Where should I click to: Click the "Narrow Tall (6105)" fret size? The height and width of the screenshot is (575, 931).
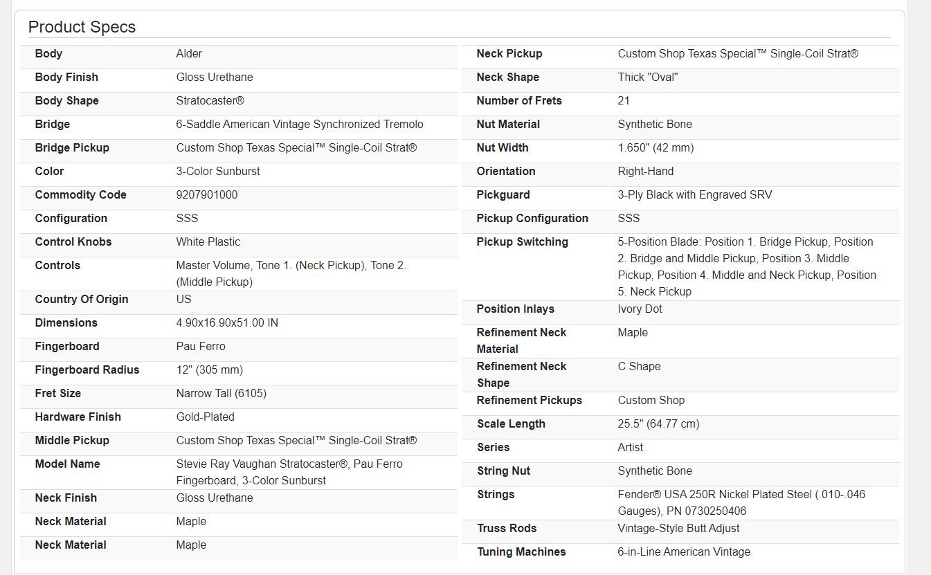point(221,394)
